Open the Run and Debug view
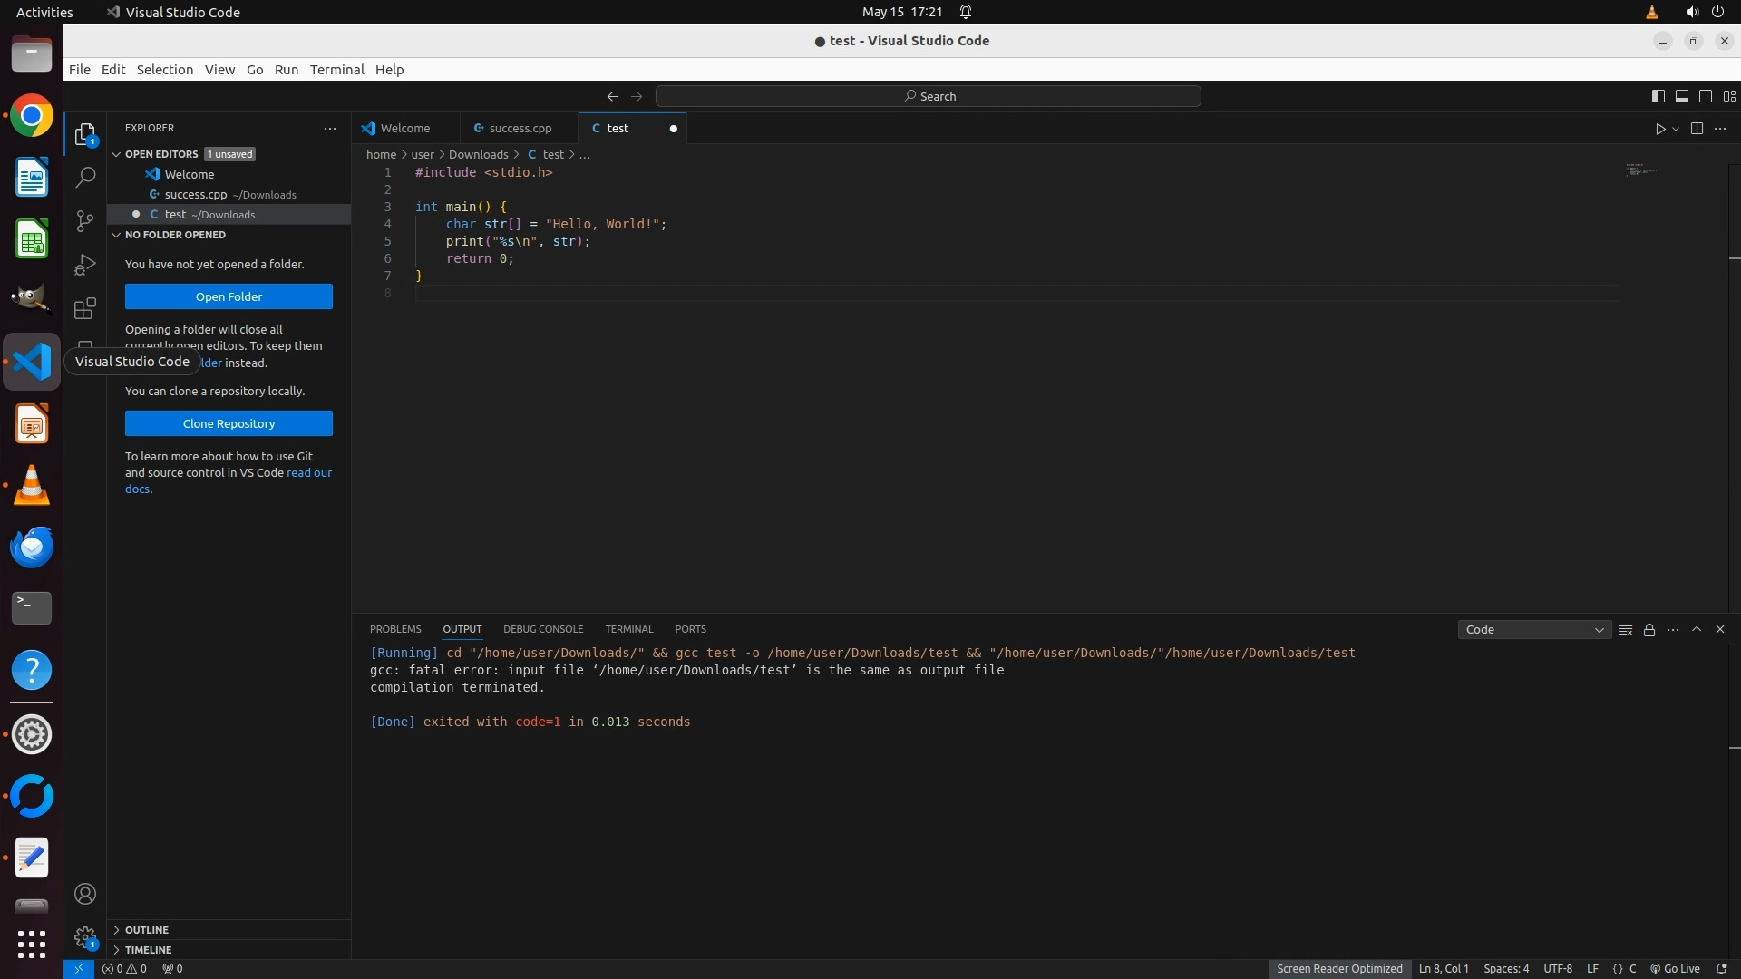The image size is (1741, 979). pyautogui.click(x=85, y=265)
